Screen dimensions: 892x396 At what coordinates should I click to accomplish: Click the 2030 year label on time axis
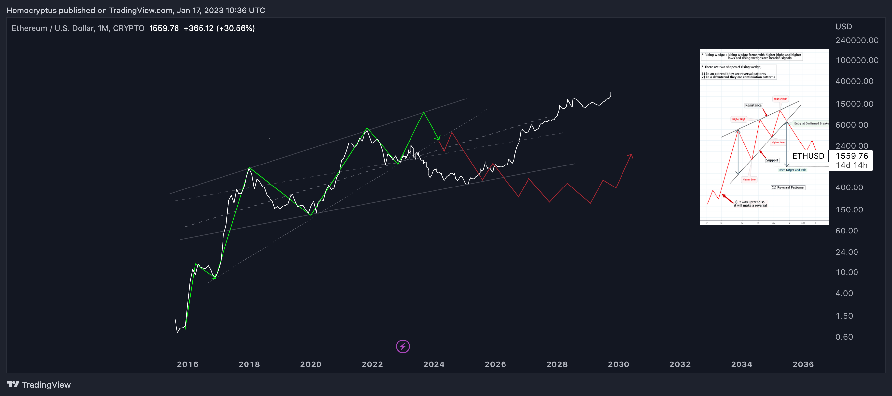(619, 364)
